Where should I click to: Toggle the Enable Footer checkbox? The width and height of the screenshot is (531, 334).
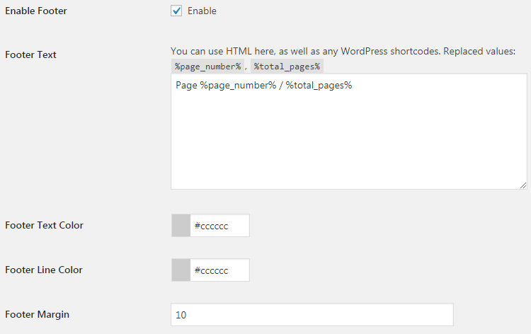coord(176,11)
